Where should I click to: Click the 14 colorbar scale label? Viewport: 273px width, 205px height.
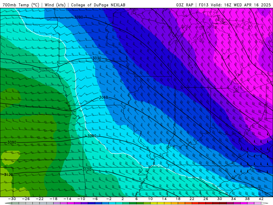pos(164,199)
